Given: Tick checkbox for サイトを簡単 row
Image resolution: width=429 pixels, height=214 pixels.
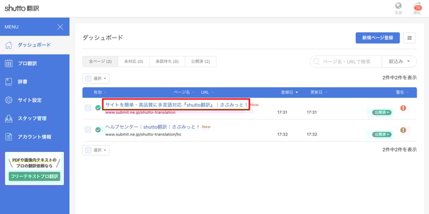Looking at the screenshot, I should point(88,108).
